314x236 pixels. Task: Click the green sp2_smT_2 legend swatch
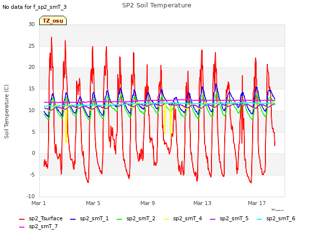[x=120, y=219]
